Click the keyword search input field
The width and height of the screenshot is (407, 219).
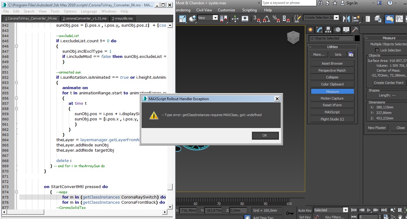click(x=289, y=3)
